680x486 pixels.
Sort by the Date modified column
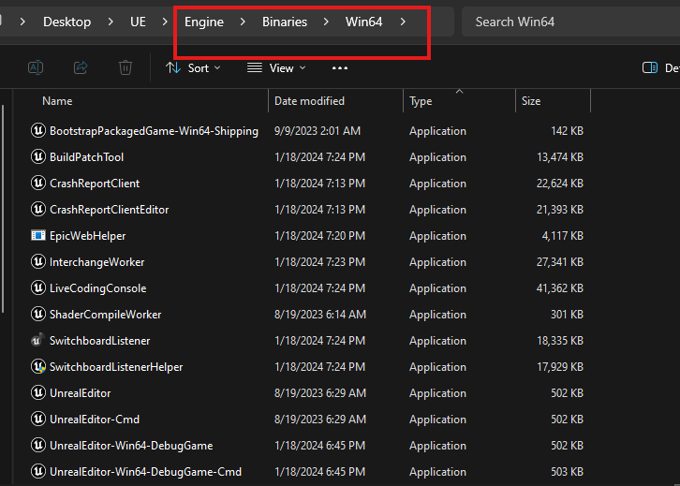click(x=309, y=101)
